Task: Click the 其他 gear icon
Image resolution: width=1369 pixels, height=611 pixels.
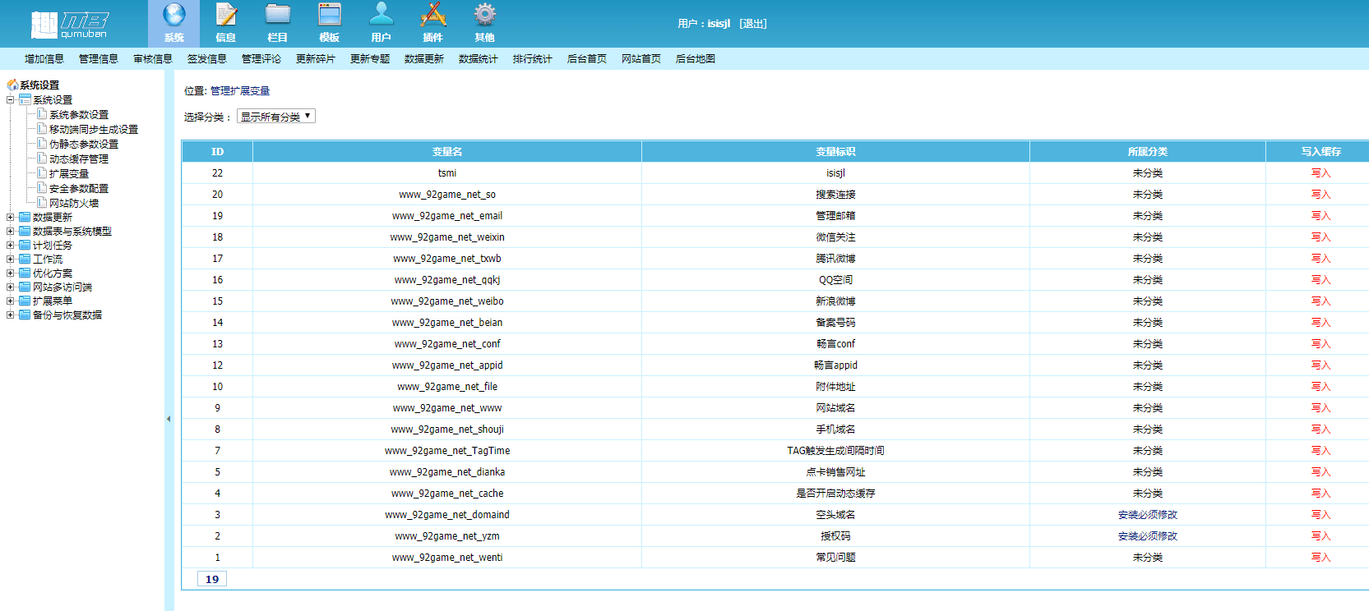Action: click(484, 16)
